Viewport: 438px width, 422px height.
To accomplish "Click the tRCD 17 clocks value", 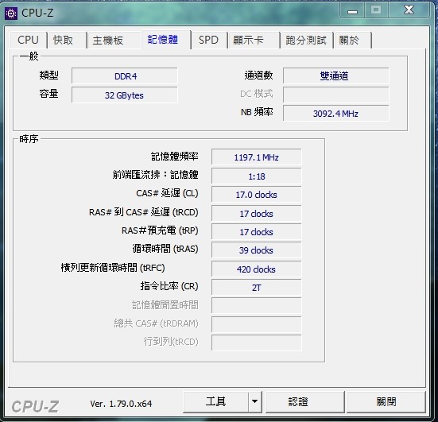I will click(x=257, y=213).
